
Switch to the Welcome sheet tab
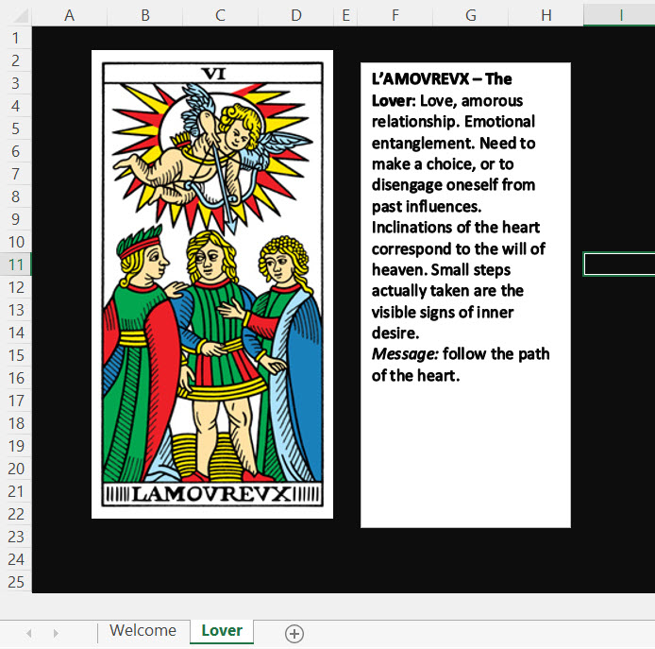143,630
